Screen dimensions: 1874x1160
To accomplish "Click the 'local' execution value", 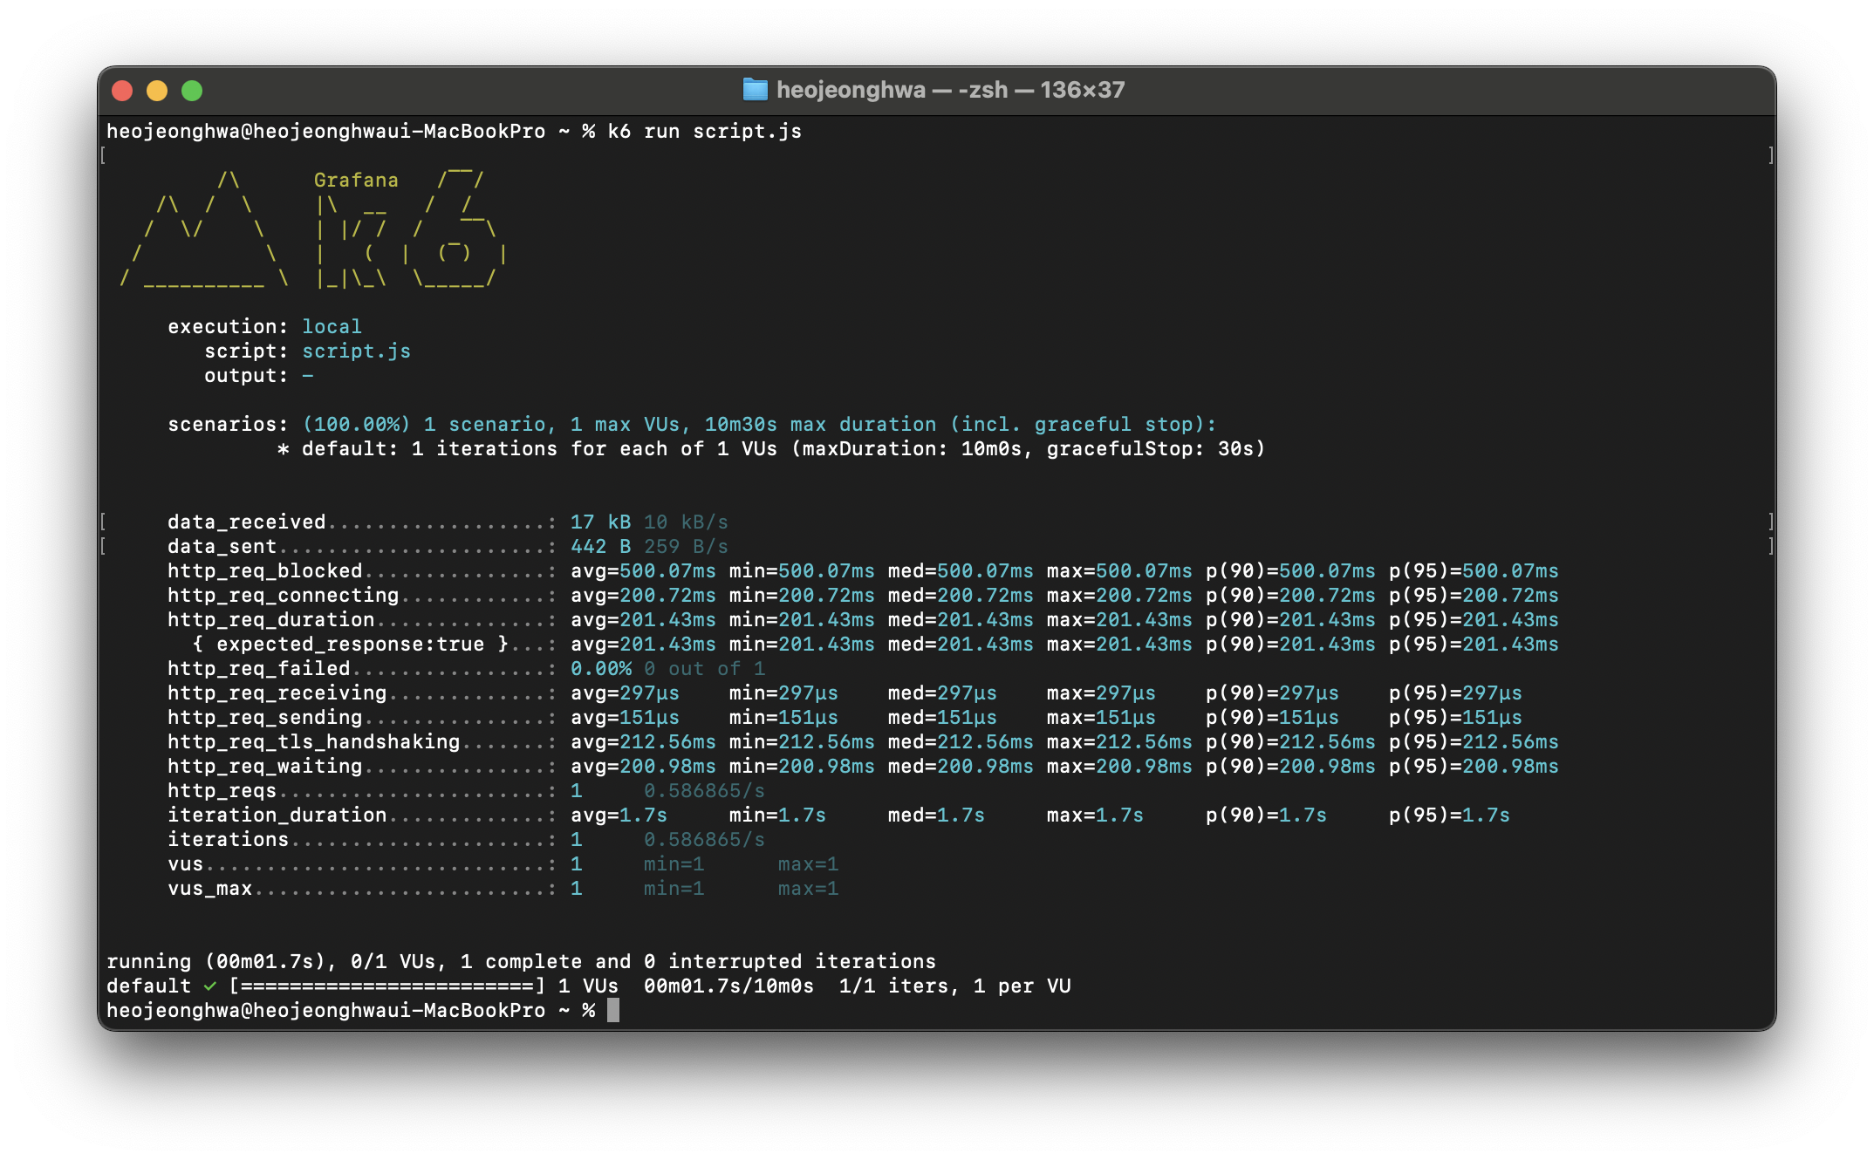I will pos(332,327).
